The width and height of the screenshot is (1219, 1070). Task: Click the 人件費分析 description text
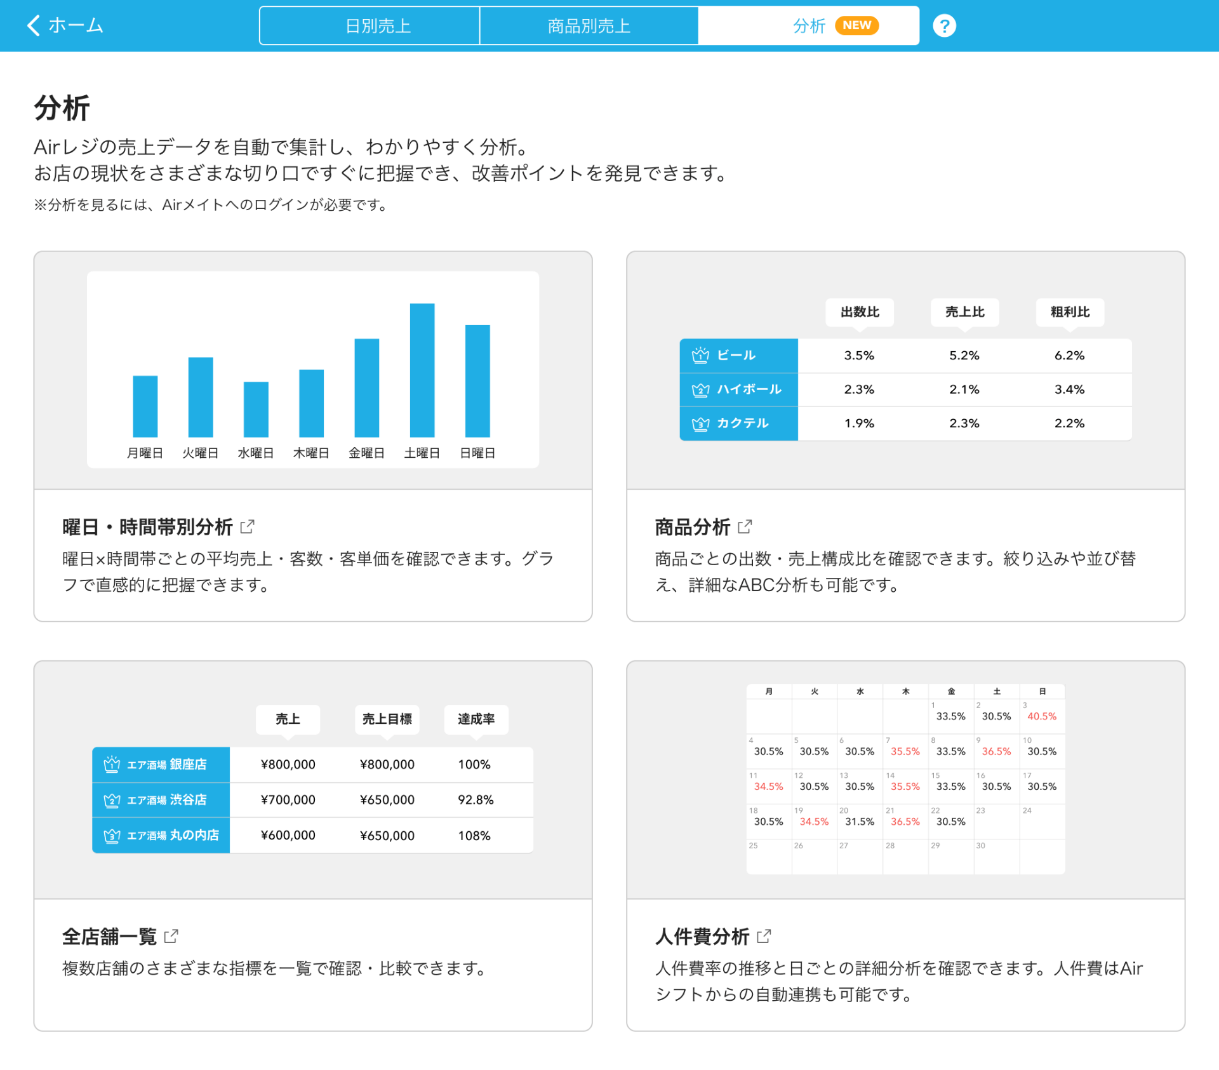tap(899, 981)
